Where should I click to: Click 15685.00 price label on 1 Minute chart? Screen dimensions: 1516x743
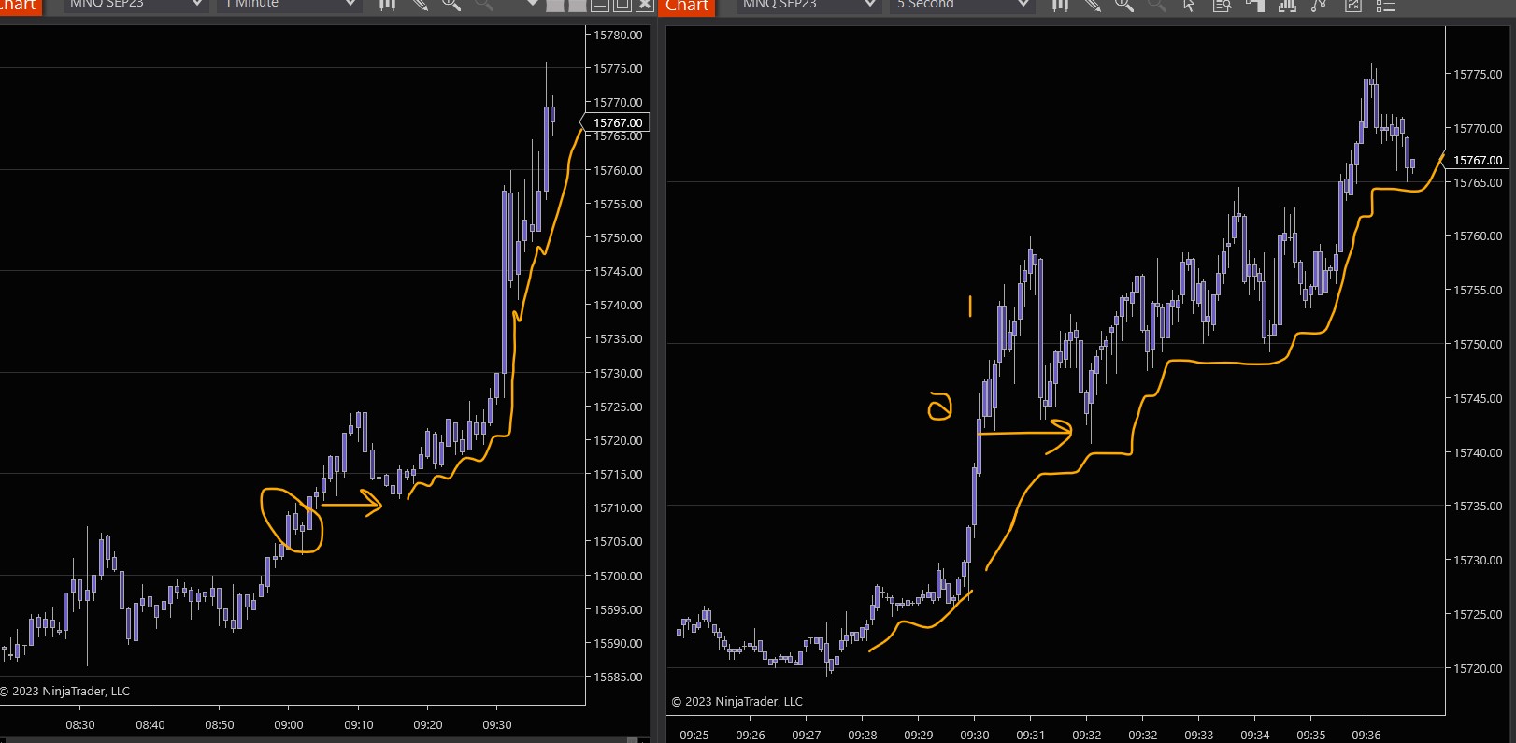(x=618, y=678)
